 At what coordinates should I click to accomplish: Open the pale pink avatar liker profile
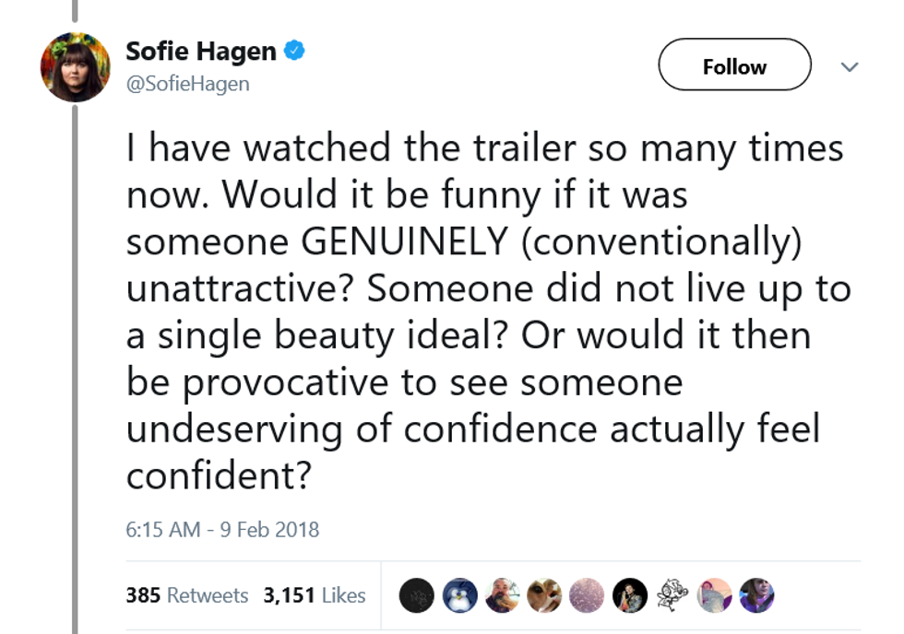click(x=715, y=595)
